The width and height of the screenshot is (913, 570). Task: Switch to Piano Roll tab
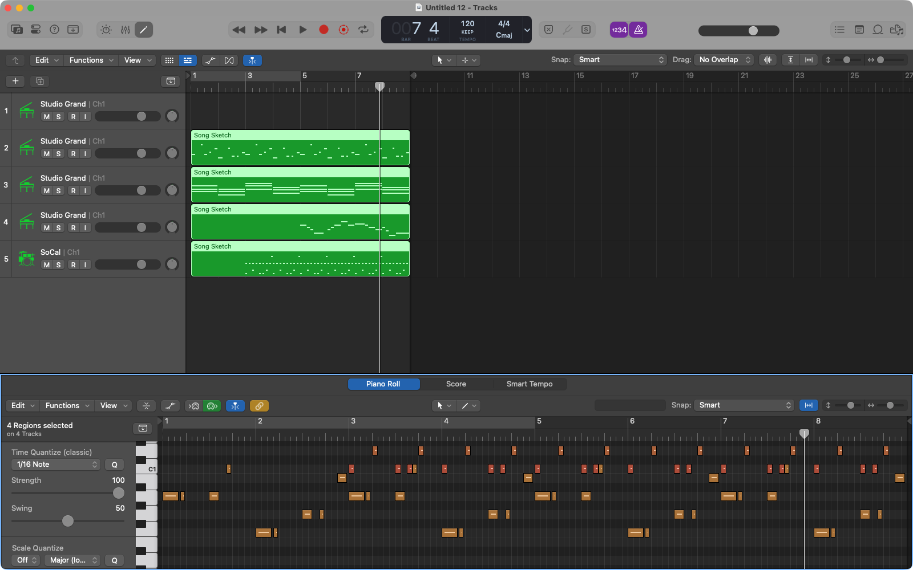coord(383,384)
